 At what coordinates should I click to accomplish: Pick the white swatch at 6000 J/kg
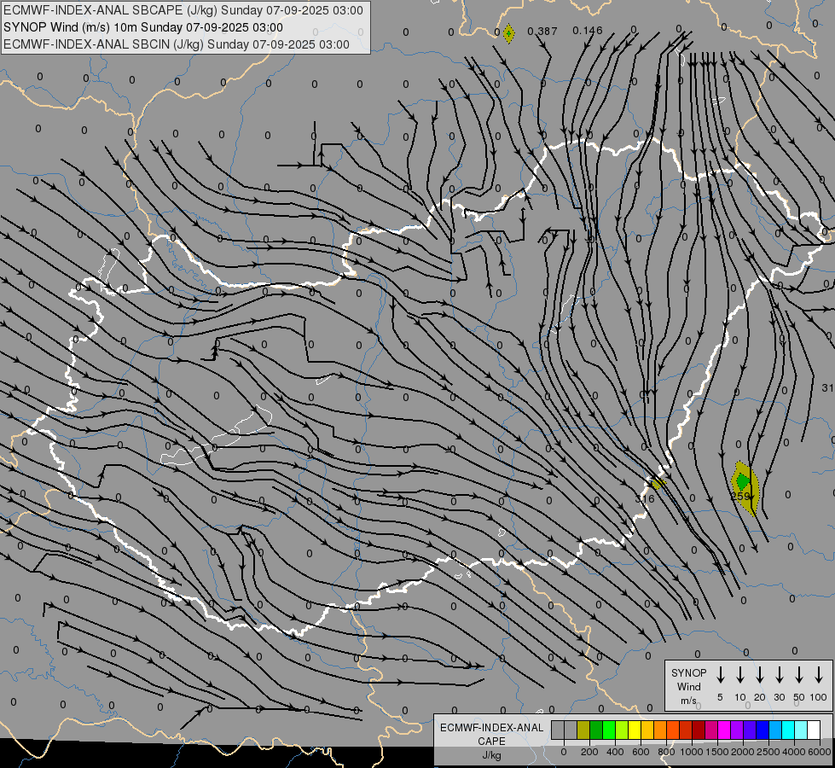814,730
